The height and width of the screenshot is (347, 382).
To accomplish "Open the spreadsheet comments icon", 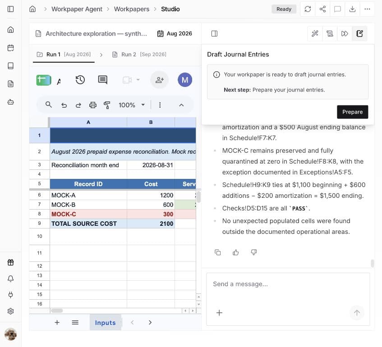I will (102, 80).
